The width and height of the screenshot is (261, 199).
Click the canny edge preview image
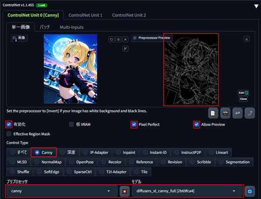point(191,70)
